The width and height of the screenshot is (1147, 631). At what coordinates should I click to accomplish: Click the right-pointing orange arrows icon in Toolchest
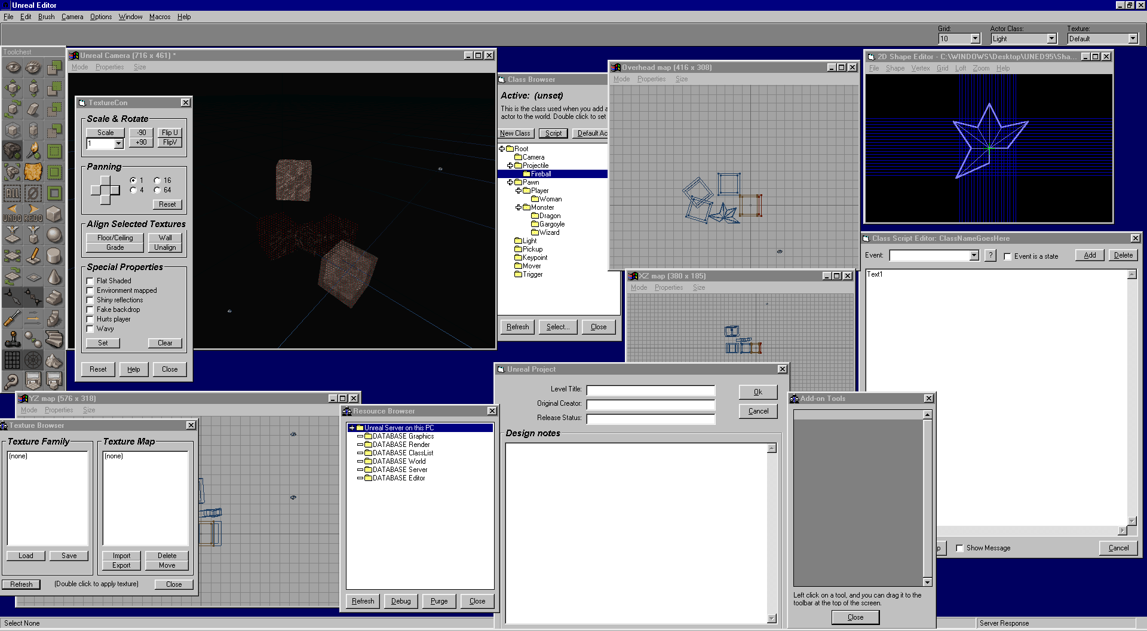tap(33, 318)
